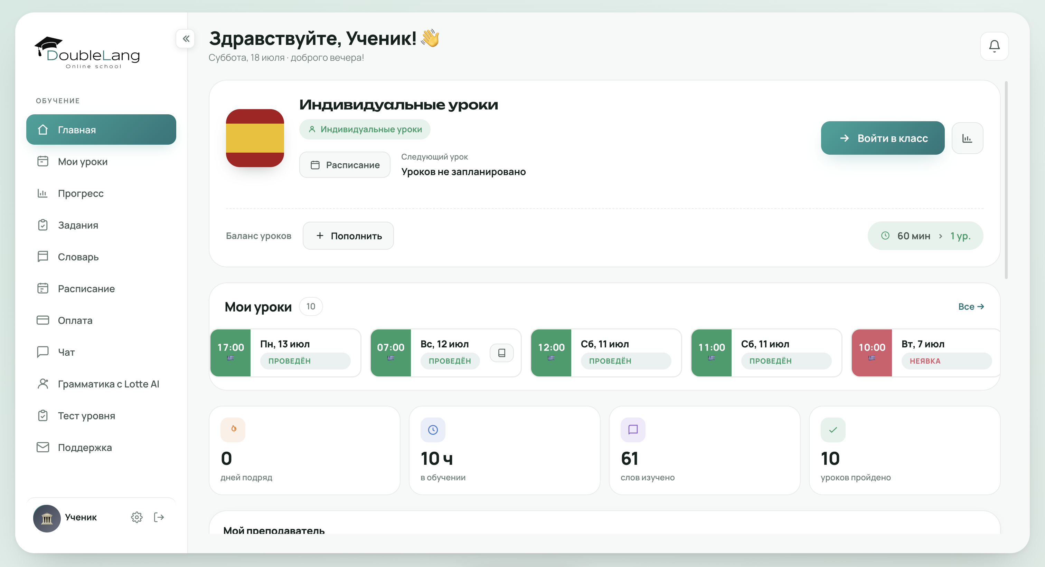This screenshot has width=1045, height=567.
Task: Collapse the sidebar with double-chevron button
Action: [x=186, y=39]
